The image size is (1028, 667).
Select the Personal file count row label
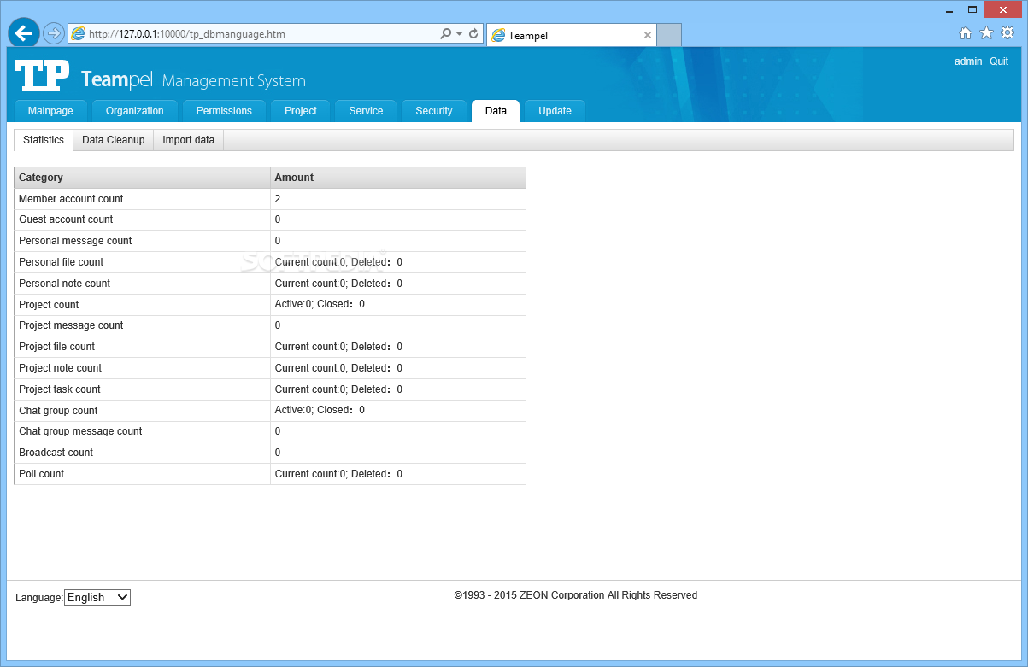point(61,262)
